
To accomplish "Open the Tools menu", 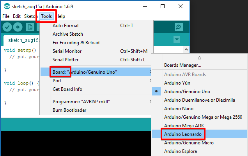I will [46, 16].
